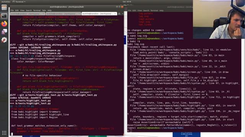Screen dimensions: 245x137
Task: Open Search menu in front terminal window
Action: click(29, 10)
